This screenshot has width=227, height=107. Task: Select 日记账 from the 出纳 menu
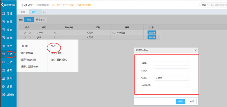[x=24, y=46]
